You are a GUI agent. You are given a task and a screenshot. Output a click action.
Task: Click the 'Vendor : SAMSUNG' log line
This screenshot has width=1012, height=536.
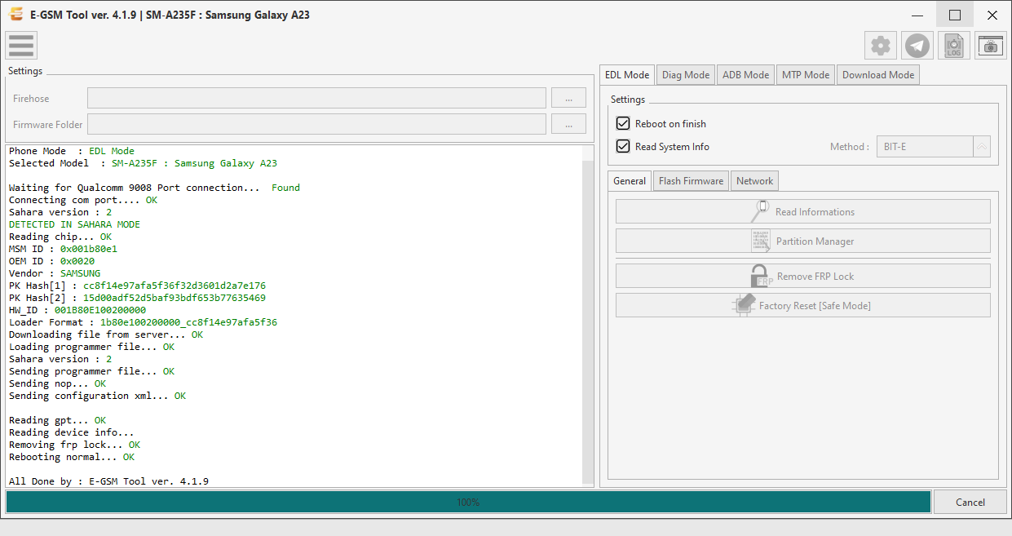tap(55, 273)
